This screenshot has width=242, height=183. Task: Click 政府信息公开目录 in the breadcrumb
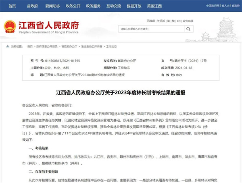click(x=47, y=46)
